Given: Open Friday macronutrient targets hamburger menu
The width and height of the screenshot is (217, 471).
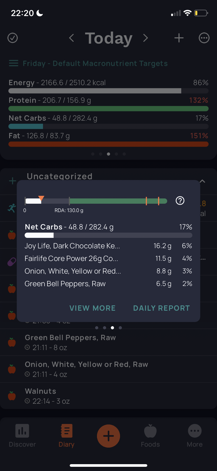Looking at the screenshot, I should click(x=14, y=63).
